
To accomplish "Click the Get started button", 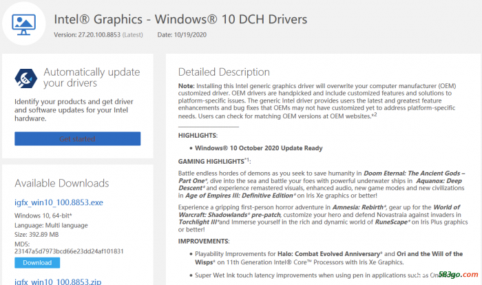I will (77, 138).
